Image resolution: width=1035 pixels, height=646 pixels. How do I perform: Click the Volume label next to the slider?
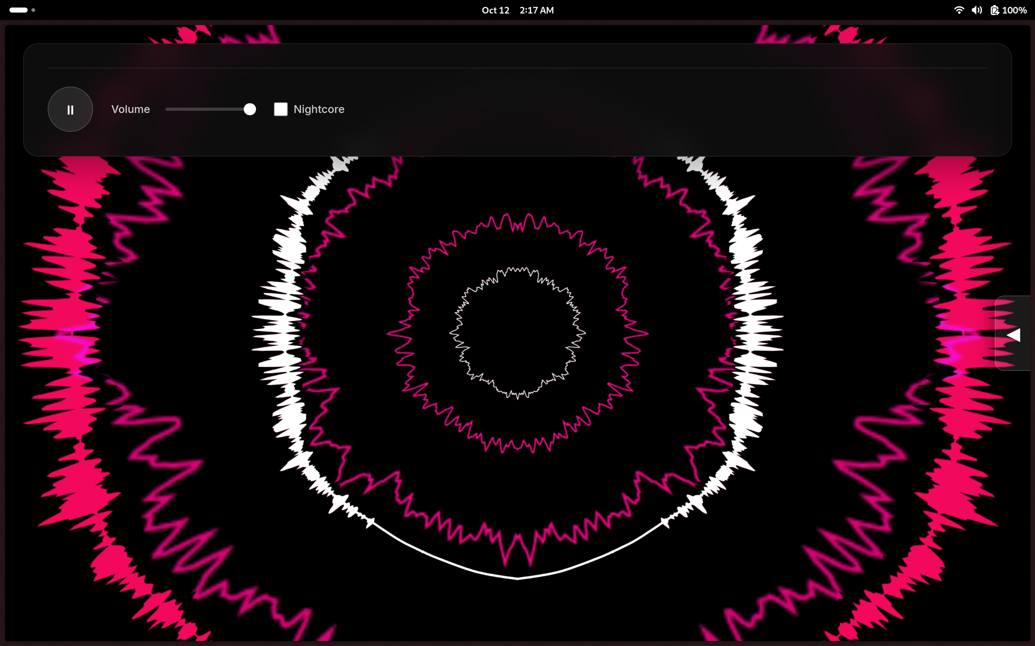pos(130,110)
